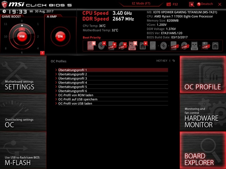Set Game Boost dial to stage 4
Screen dimensions: 226x169
pyautogui.click(x=38, y=48)
